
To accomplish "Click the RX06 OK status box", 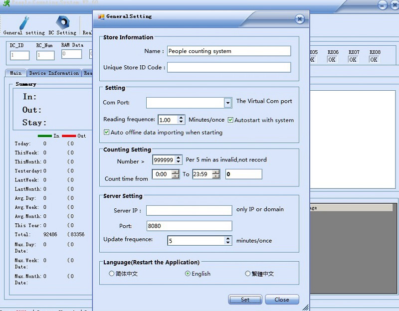I will (x=332, y=60).
